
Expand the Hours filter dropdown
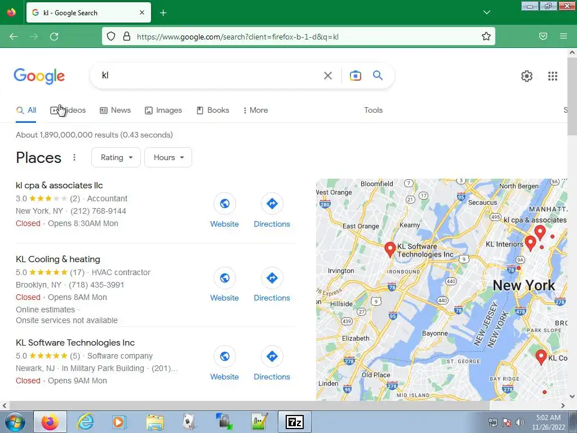point(168,158)
